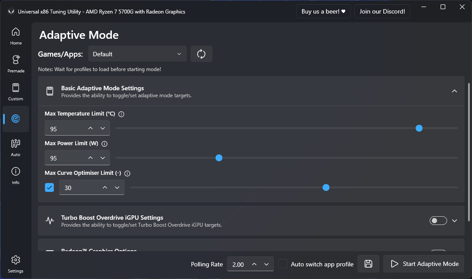Open the Home page from the sidebar
The width and height of the screenshot is (472, 279).
pos(16,34)
